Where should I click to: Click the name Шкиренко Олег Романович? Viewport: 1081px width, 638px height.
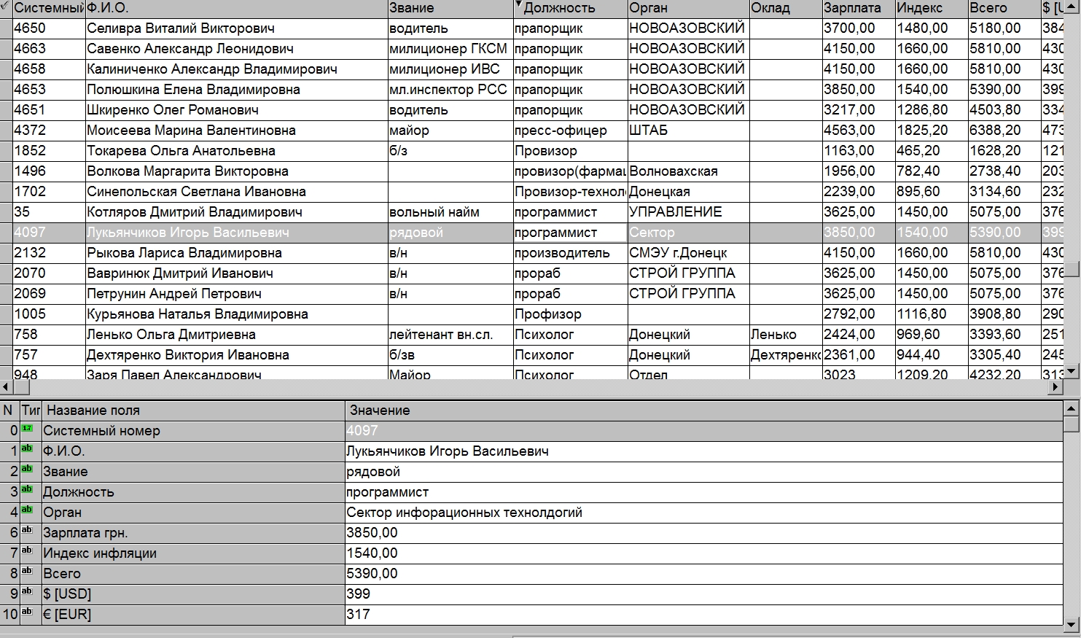tap(173, 110)
